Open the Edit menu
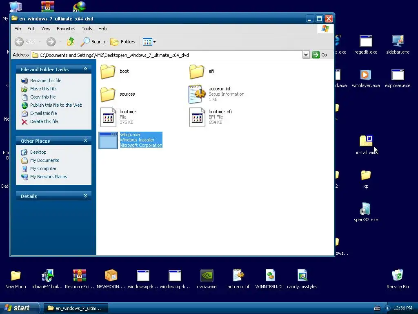Viewport: 418px width, 314px height. [x=31, y=29]
